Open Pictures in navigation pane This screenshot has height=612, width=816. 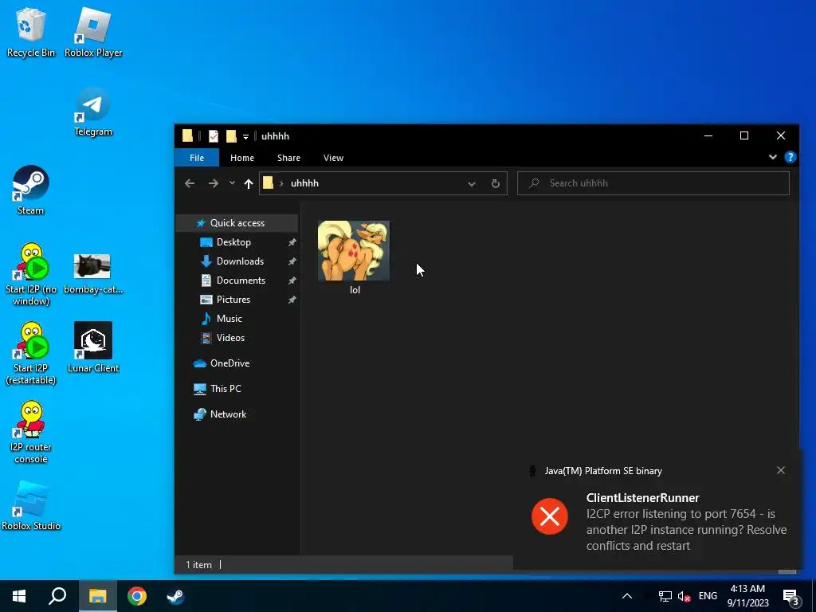(233, 300)
